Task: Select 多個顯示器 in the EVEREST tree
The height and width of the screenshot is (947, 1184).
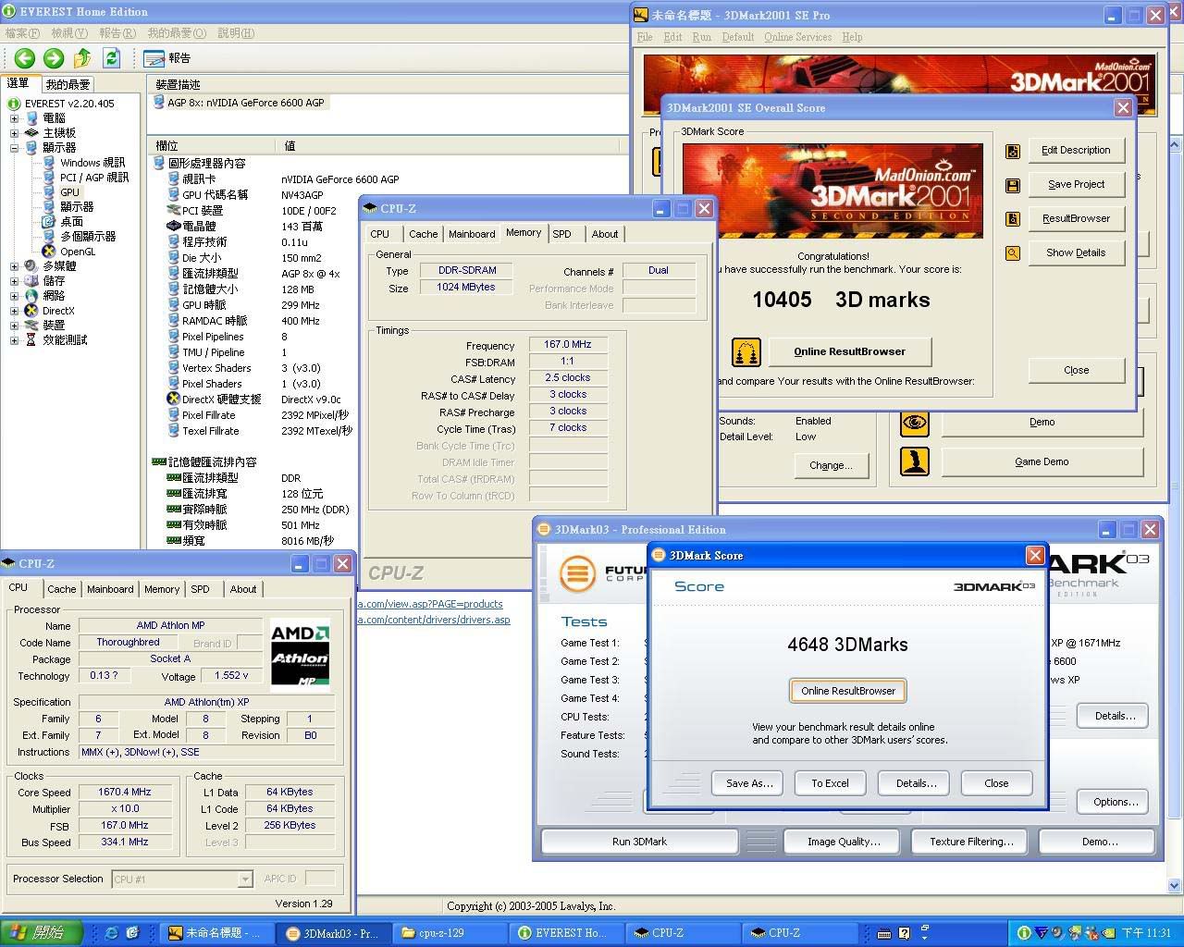Action: 88,236
